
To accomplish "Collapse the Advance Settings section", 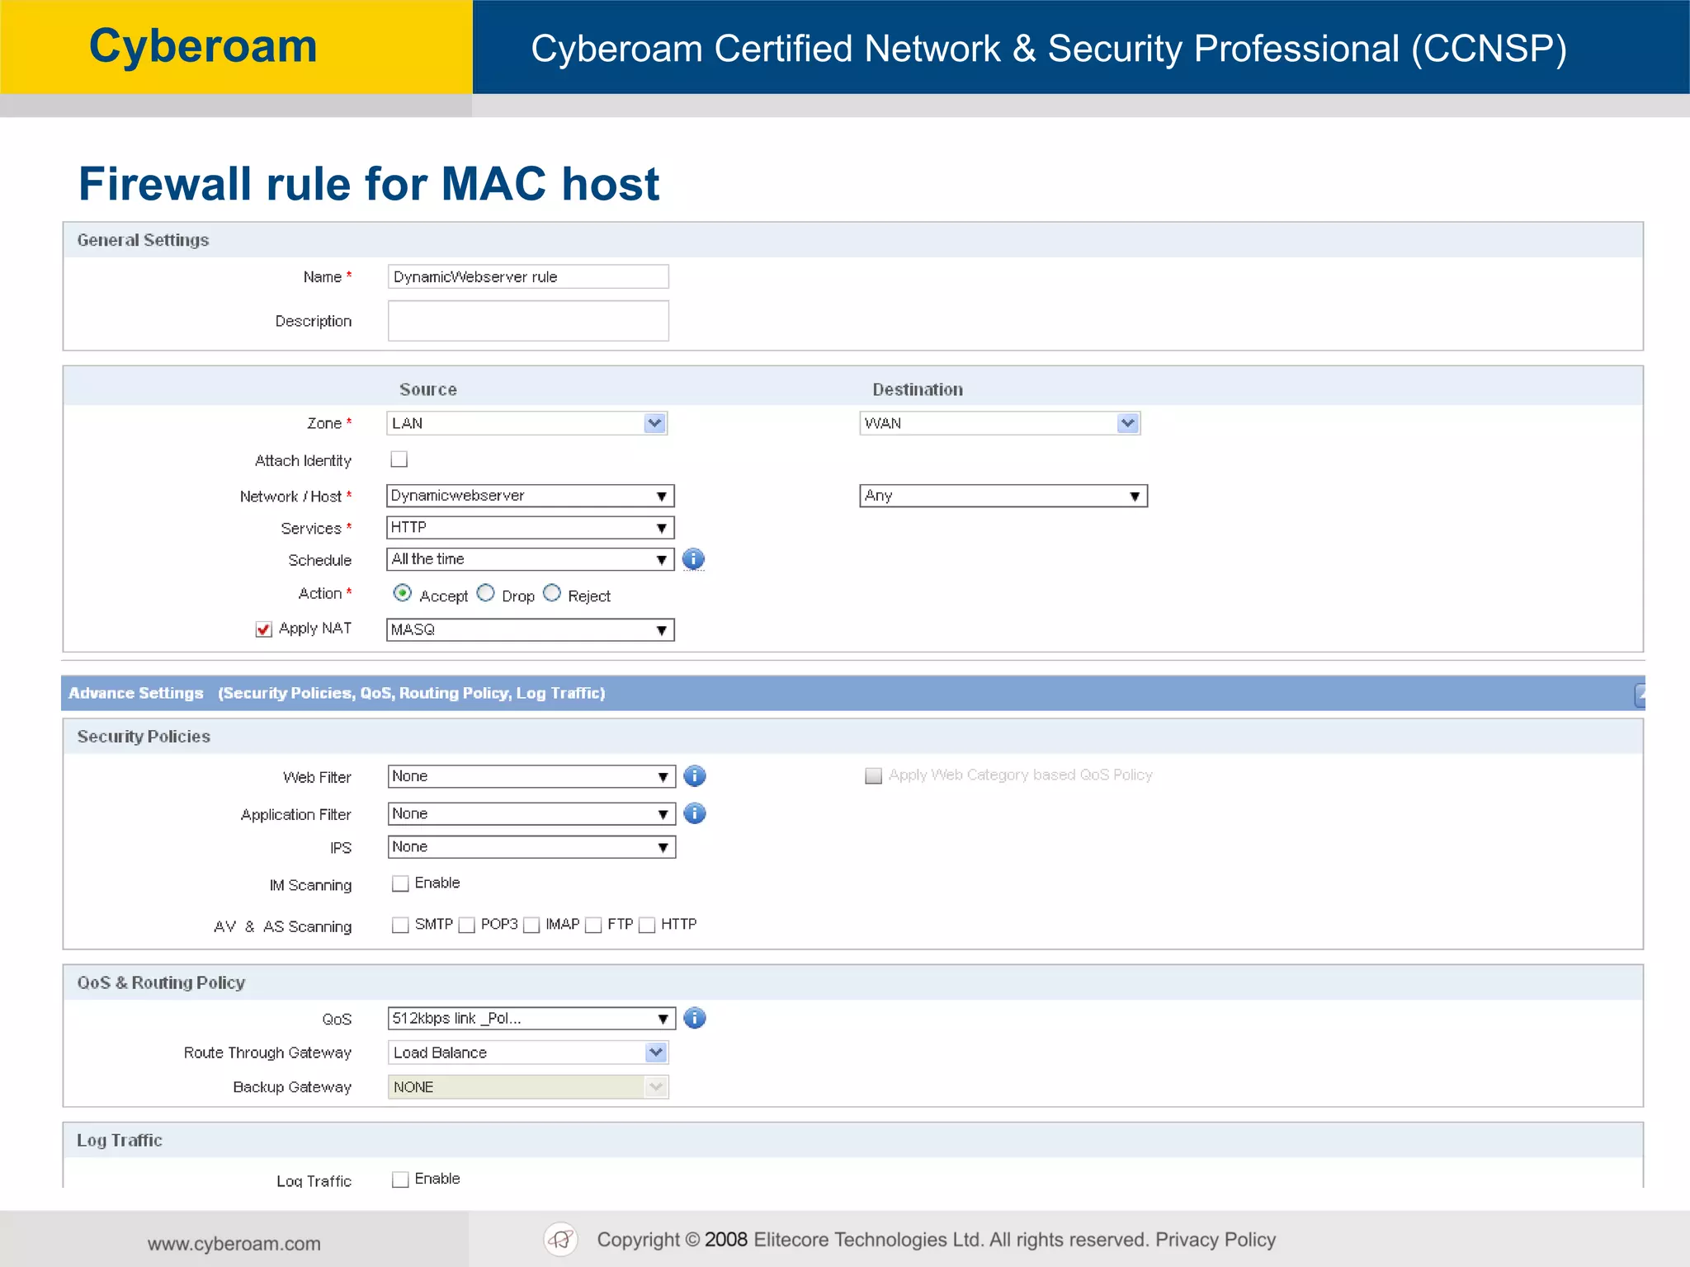I will pos(1639,695).
